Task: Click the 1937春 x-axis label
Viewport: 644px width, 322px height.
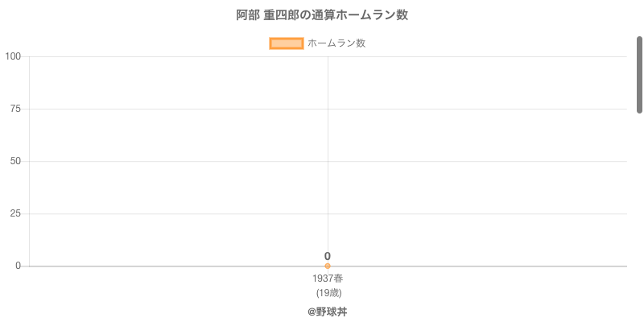Action: point(328,279)
